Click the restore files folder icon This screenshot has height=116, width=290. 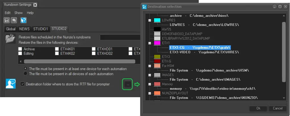(x=11, y=39)
